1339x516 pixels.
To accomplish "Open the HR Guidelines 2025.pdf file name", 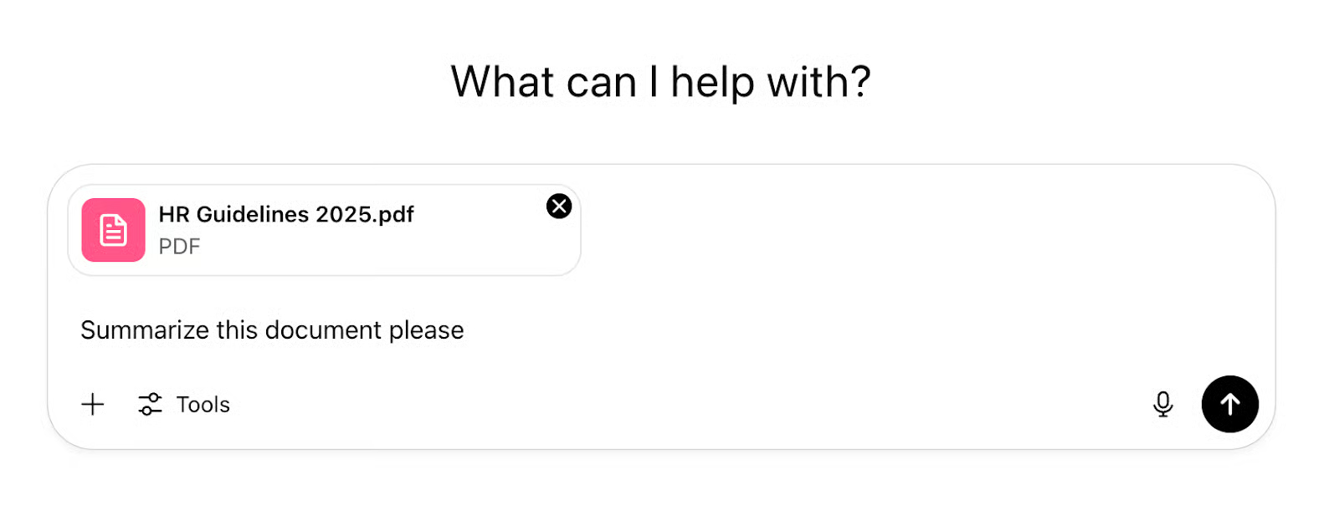I will [286, 215].
